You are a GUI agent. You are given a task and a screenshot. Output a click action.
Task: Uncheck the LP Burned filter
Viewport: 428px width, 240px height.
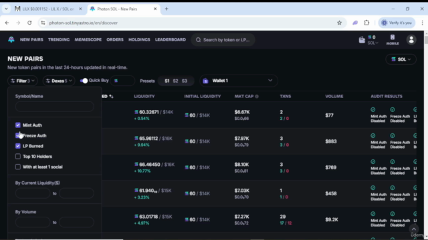tap(18, 146)
